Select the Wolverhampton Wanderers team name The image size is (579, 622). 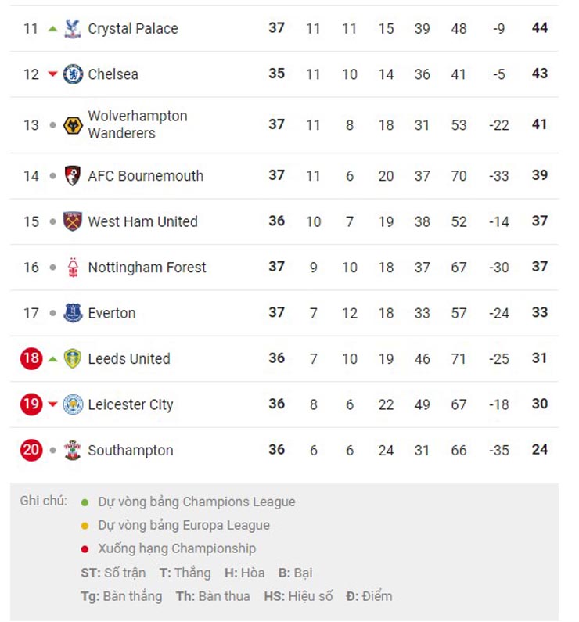138,124
